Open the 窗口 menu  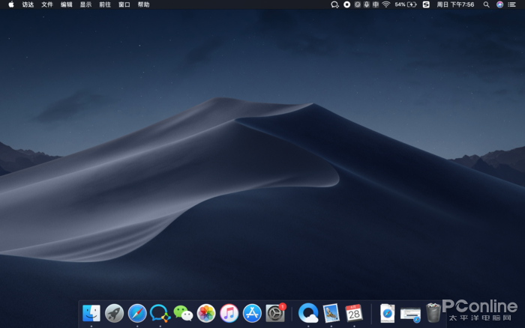[124, 4]
